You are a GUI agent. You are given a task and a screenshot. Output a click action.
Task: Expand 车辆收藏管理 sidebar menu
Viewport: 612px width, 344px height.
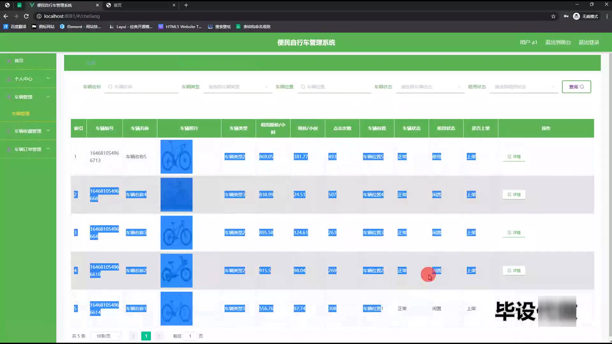click(x=28, y=131)
